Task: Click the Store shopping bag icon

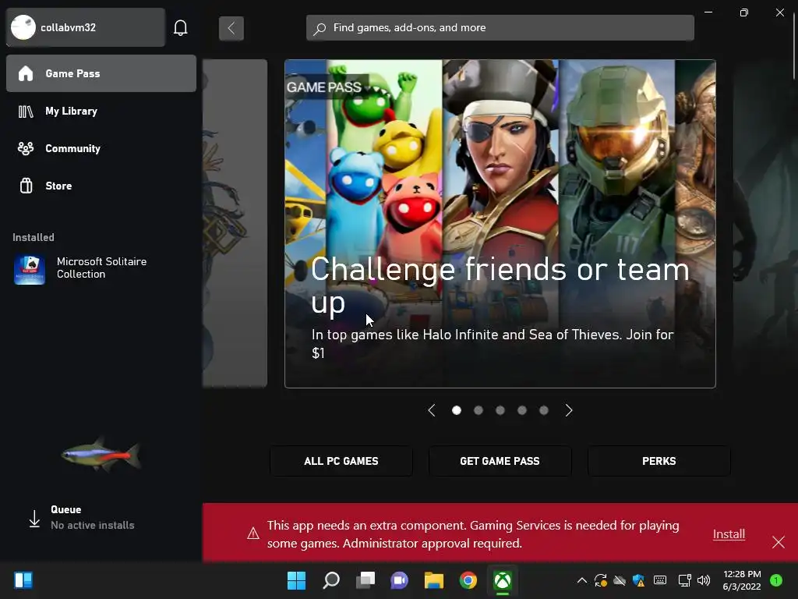Action: pyautogui.click(x=26, y=186)
